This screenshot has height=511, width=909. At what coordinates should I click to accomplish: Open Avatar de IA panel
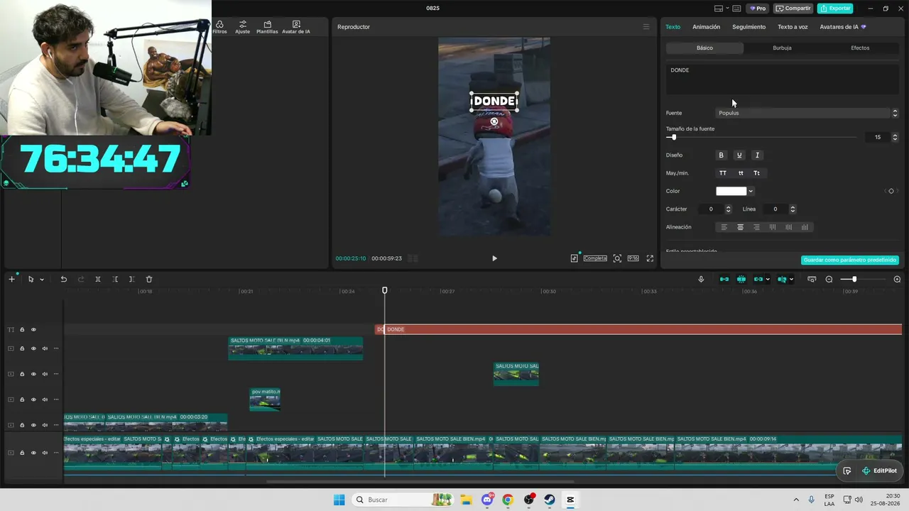[x=296, y=28]
